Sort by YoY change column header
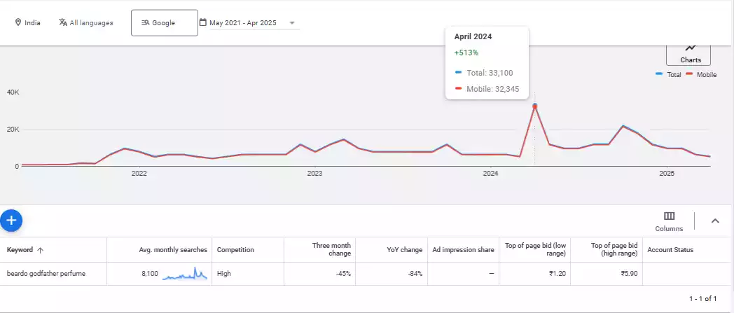This screenshot has height=313, width=734. tap(406, 250)
